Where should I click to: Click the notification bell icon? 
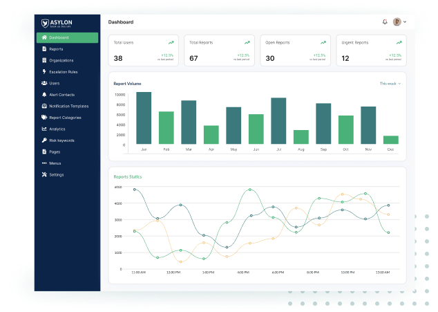[x=385, y=22]
